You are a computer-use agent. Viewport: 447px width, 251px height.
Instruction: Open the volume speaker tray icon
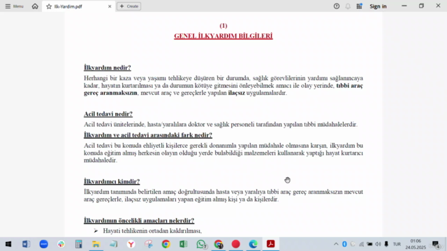tap(378, 244)
